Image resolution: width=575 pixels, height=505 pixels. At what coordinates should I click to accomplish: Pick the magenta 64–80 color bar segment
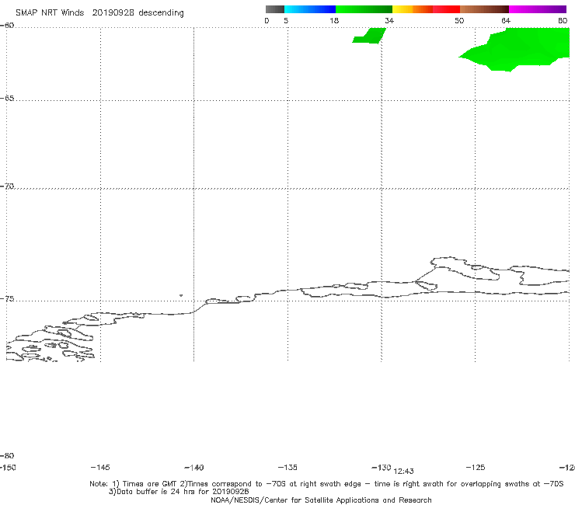[538, 9]
